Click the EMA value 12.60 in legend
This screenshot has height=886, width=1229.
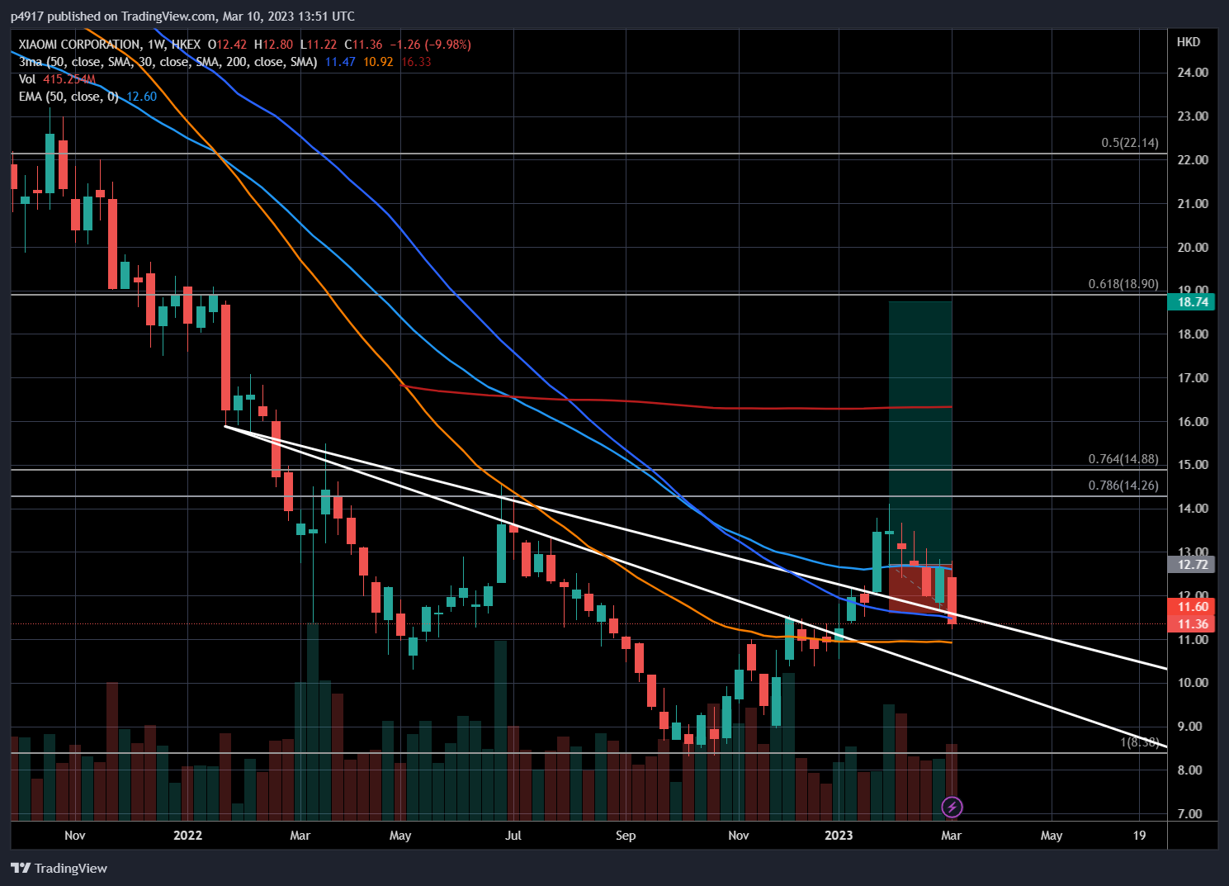click(142, 97)
